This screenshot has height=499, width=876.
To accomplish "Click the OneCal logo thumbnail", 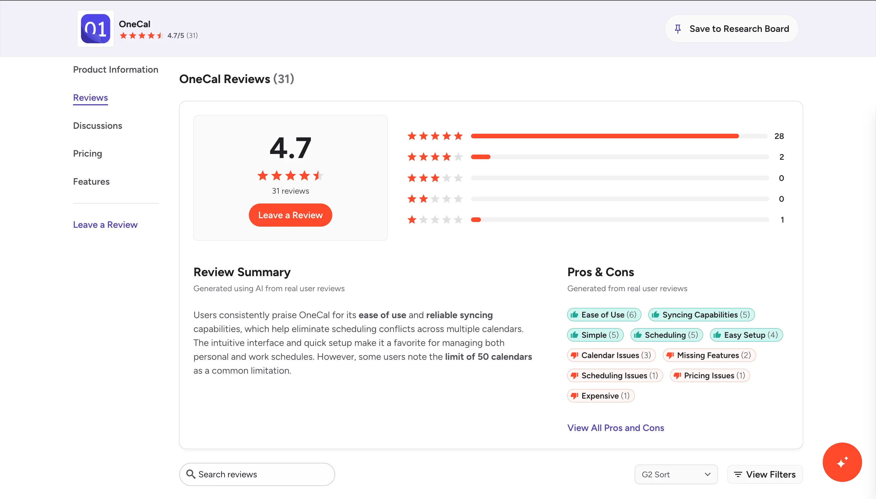I will pos(95,29).
